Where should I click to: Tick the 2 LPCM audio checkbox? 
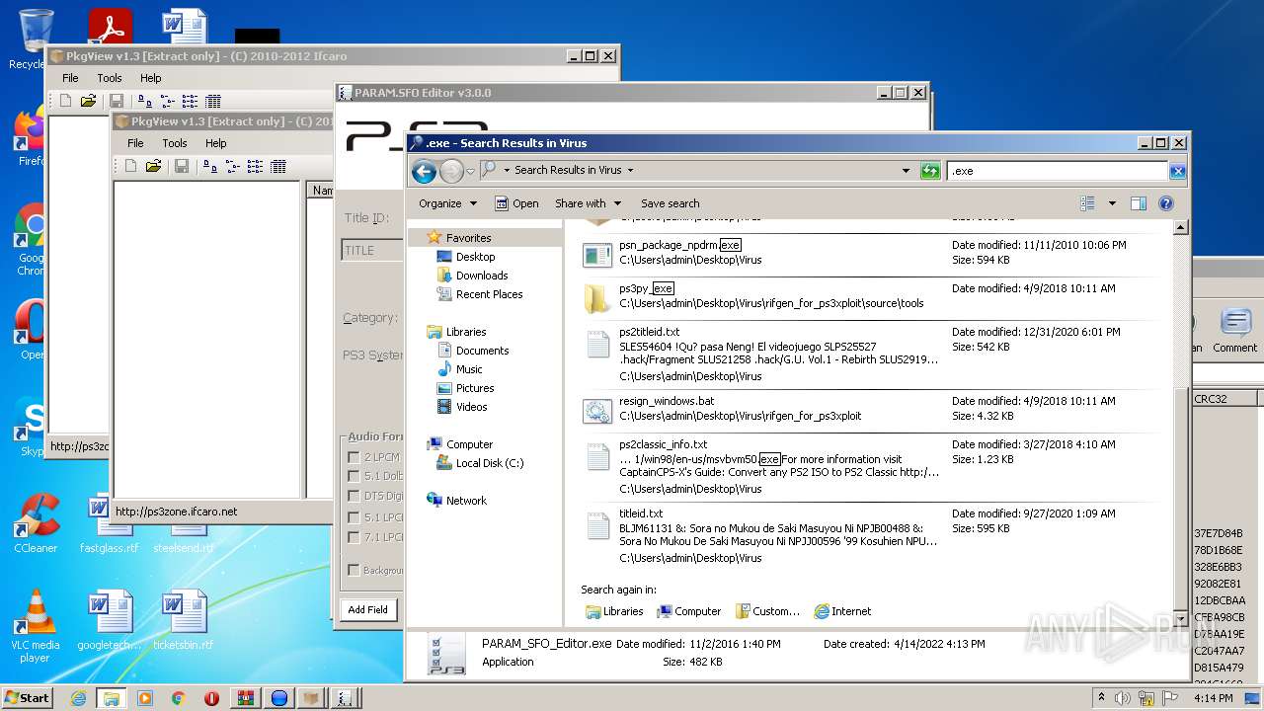[354, 457]
